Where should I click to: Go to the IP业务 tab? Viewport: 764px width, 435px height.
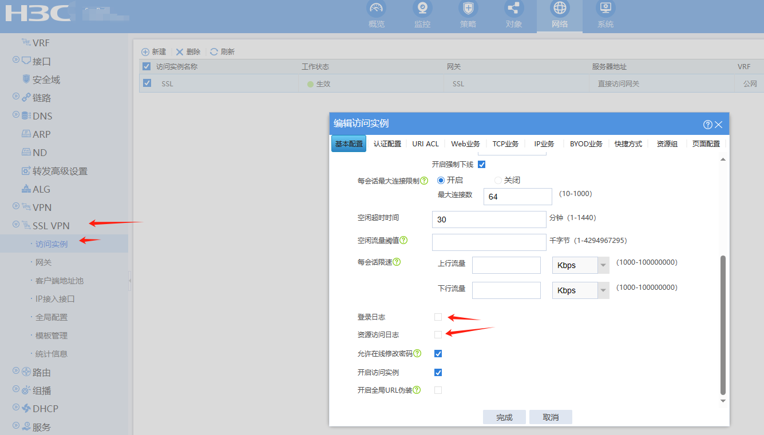click(544, 143)
